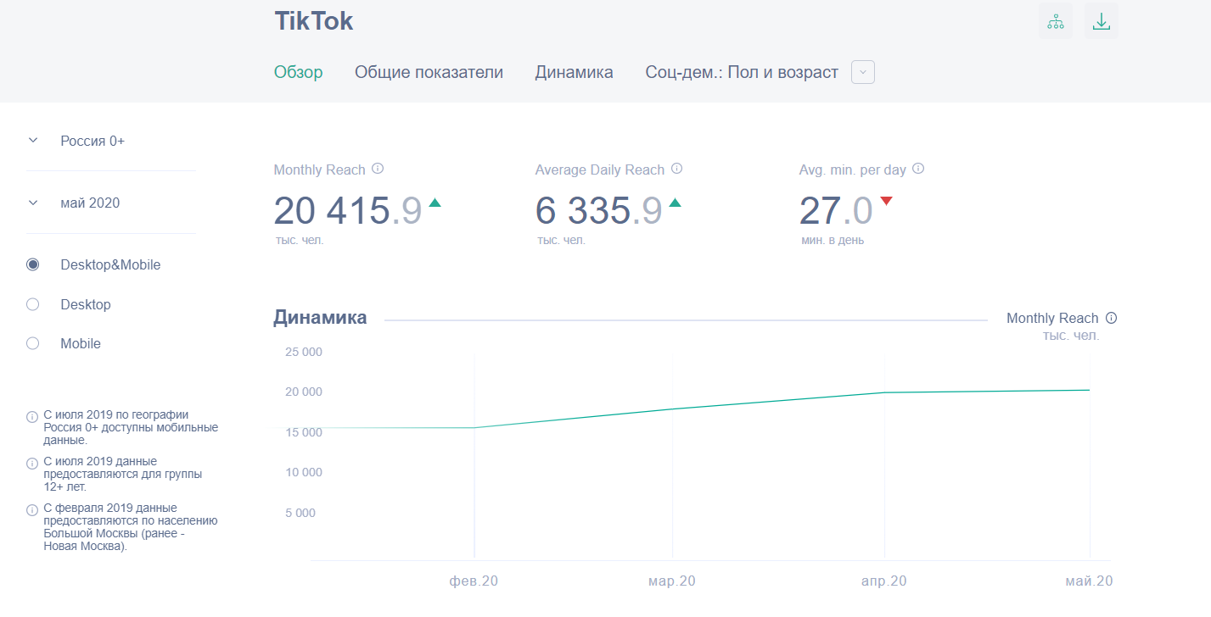Go to the Обзор tab
Image resolution: width=1211 pixels, height=617 pixels.
298,72
